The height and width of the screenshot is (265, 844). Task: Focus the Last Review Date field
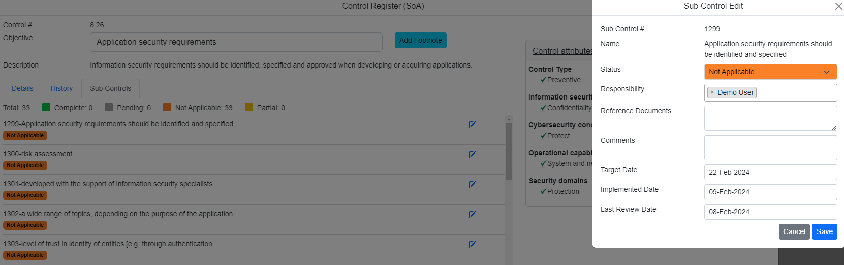pyautogui.click(x=770, y=212)
